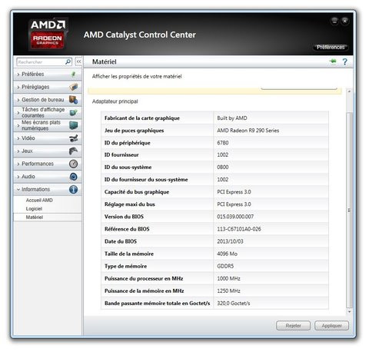Select memory clock '1250 MHz'
Image resolution: width=369 pixels, height=352 pixels.
click(228, 291)
